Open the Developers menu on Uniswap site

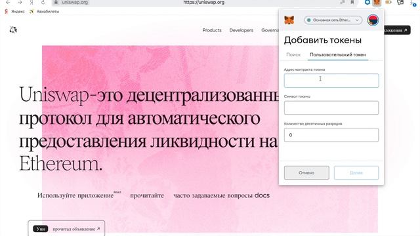[x=241, y=30]
